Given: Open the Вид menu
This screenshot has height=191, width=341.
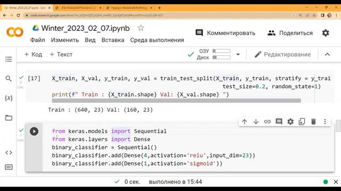Looking at the screenshot, I should pos(90,40).
